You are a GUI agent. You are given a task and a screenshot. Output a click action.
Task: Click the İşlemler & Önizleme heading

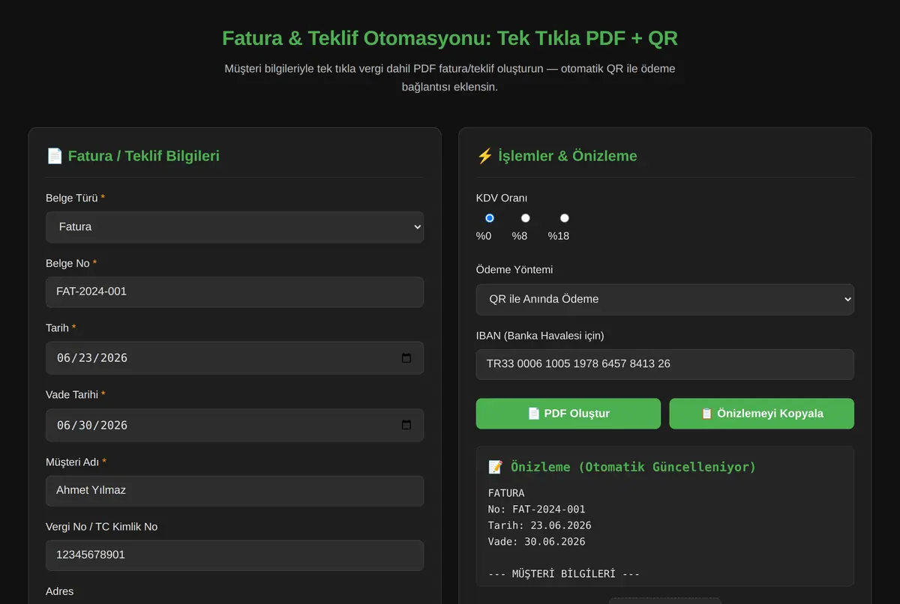point(556,156)
